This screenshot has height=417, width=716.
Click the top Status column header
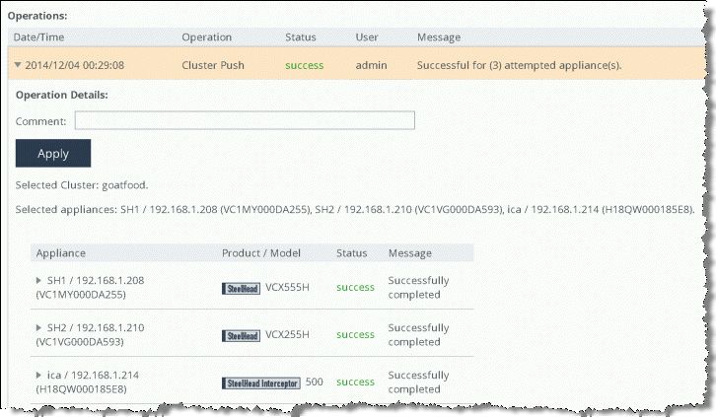tap(300, 37)
